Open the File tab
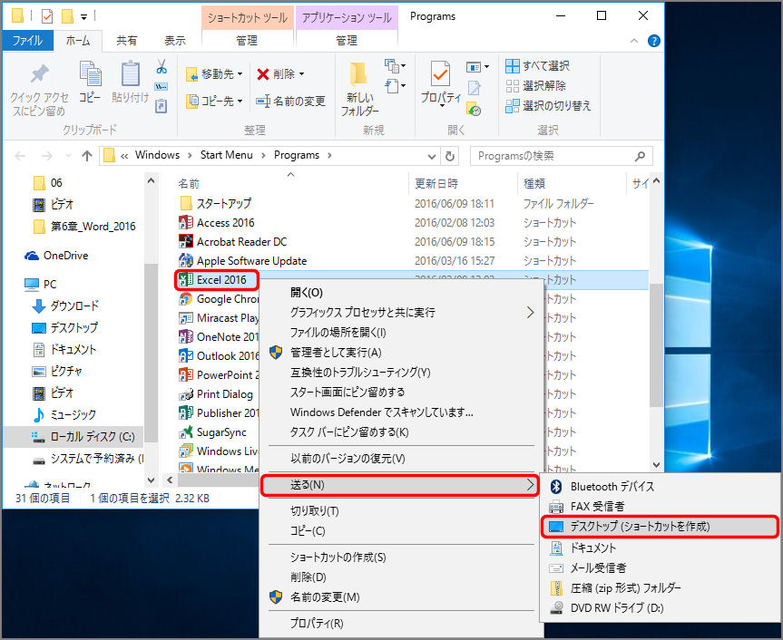The image size is (783, 640). coord(27,41)
